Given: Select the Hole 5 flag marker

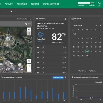Looking at the screenshot, I should [x=2, y=43].
